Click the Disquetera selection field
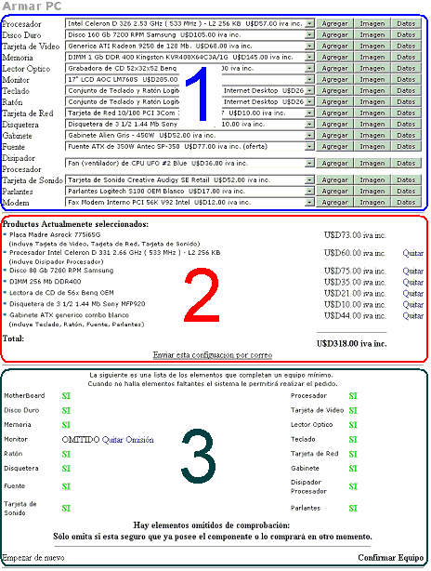The image size is (431, 571). [x=189, y=125]
